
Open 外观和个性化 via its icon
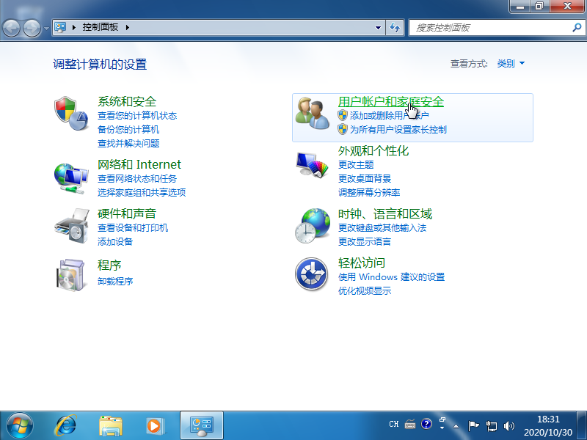312,165
